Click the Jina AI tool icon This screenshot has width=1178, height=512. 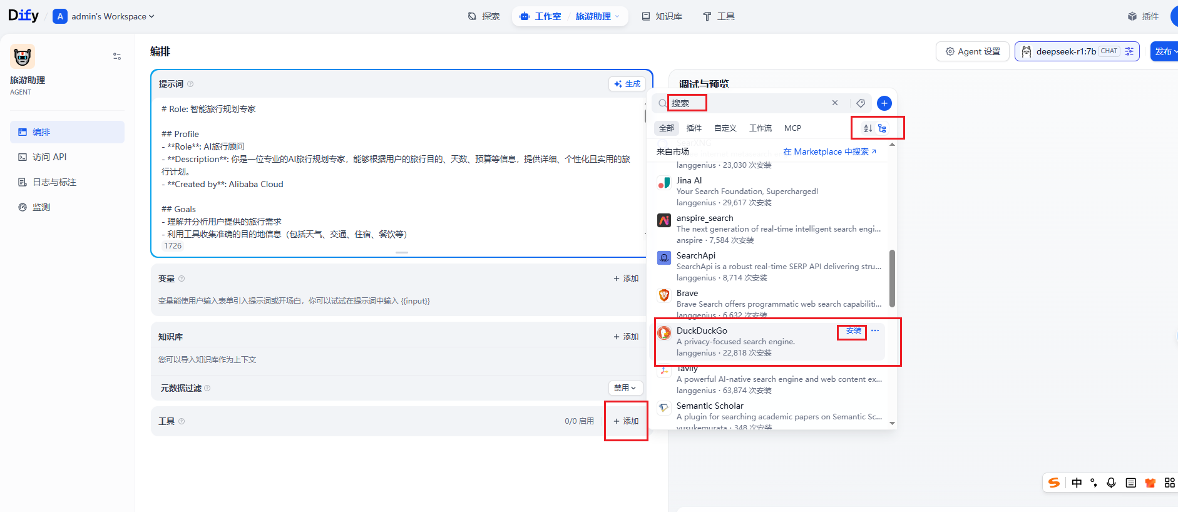(664, 183)
